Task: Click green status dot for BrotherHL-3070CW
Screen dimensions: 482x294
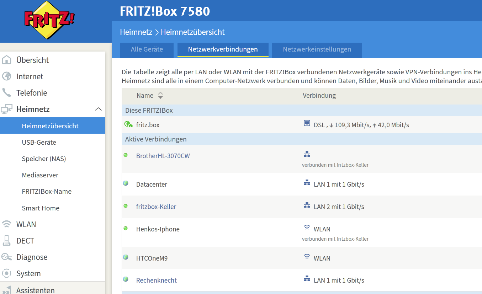Action: pyautogui.click(x=126, y=155)
